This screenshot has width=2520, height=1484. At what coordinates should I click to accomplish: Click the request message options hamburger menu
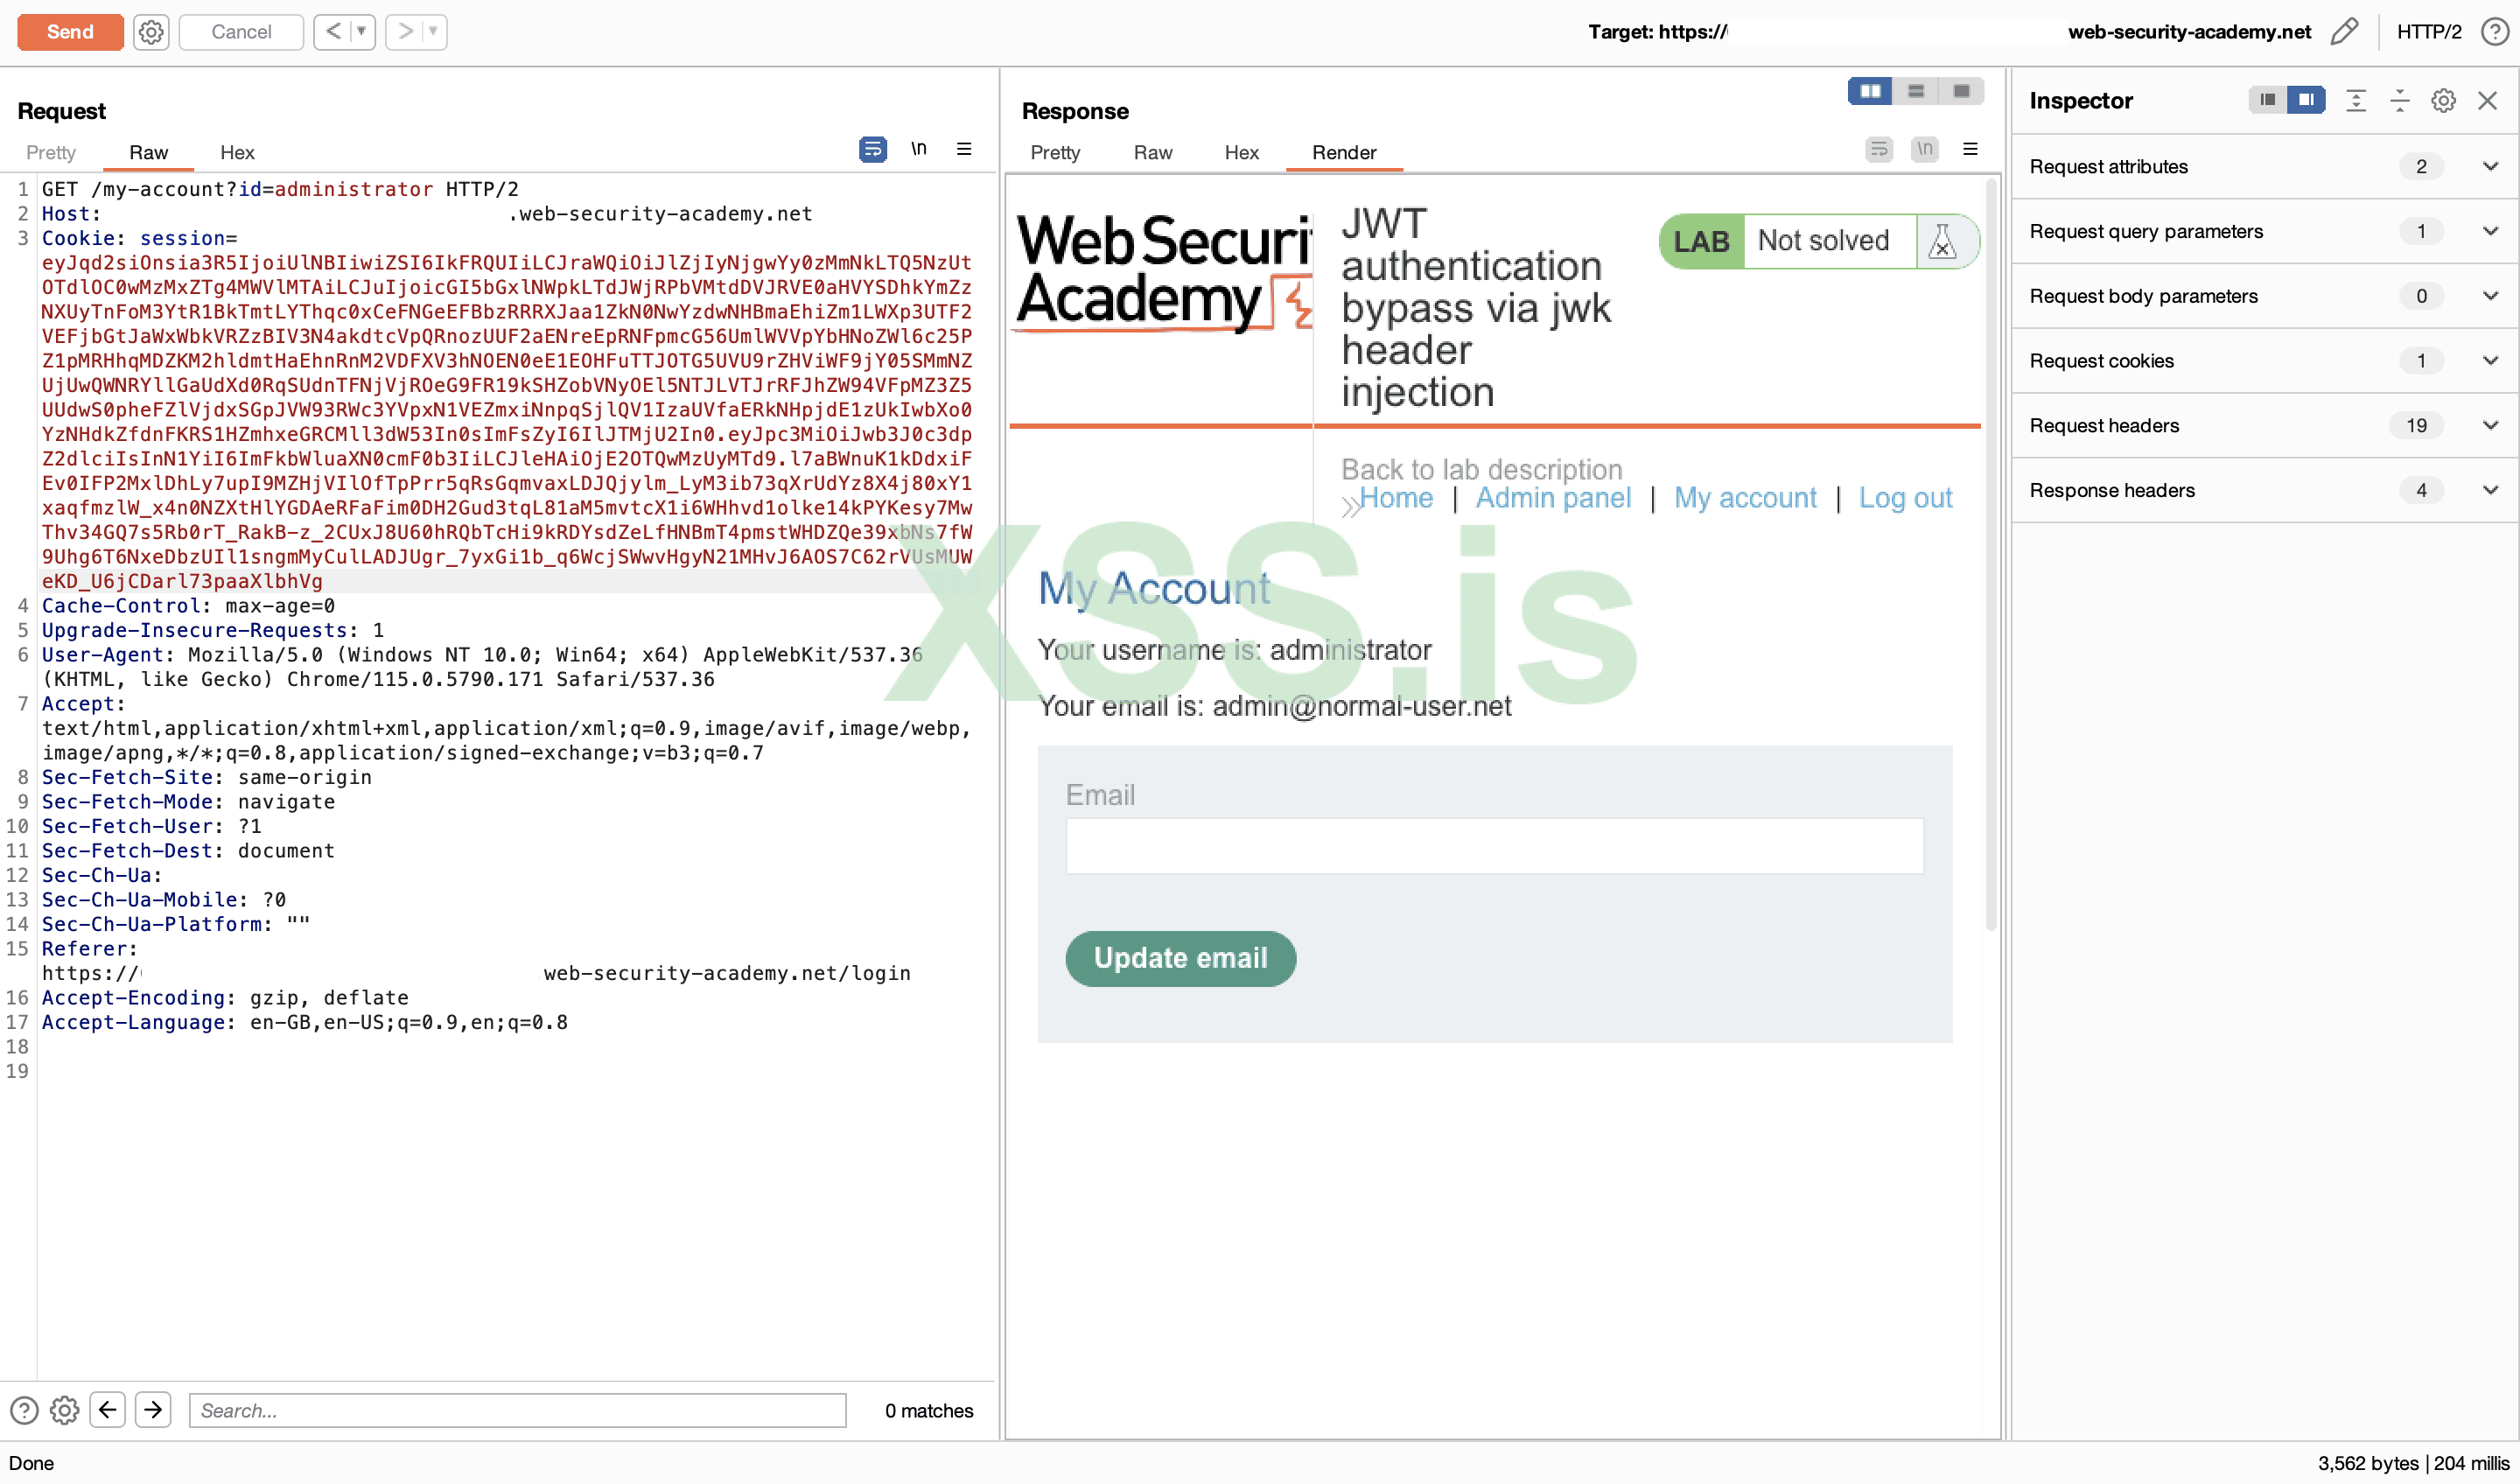(964, 149)
